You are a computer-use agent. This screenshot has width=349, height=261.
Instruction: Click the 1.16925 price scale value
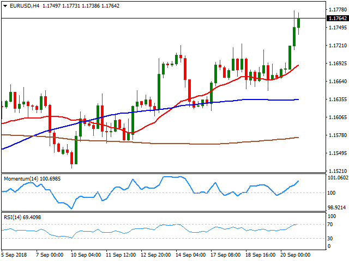point(338,64)
